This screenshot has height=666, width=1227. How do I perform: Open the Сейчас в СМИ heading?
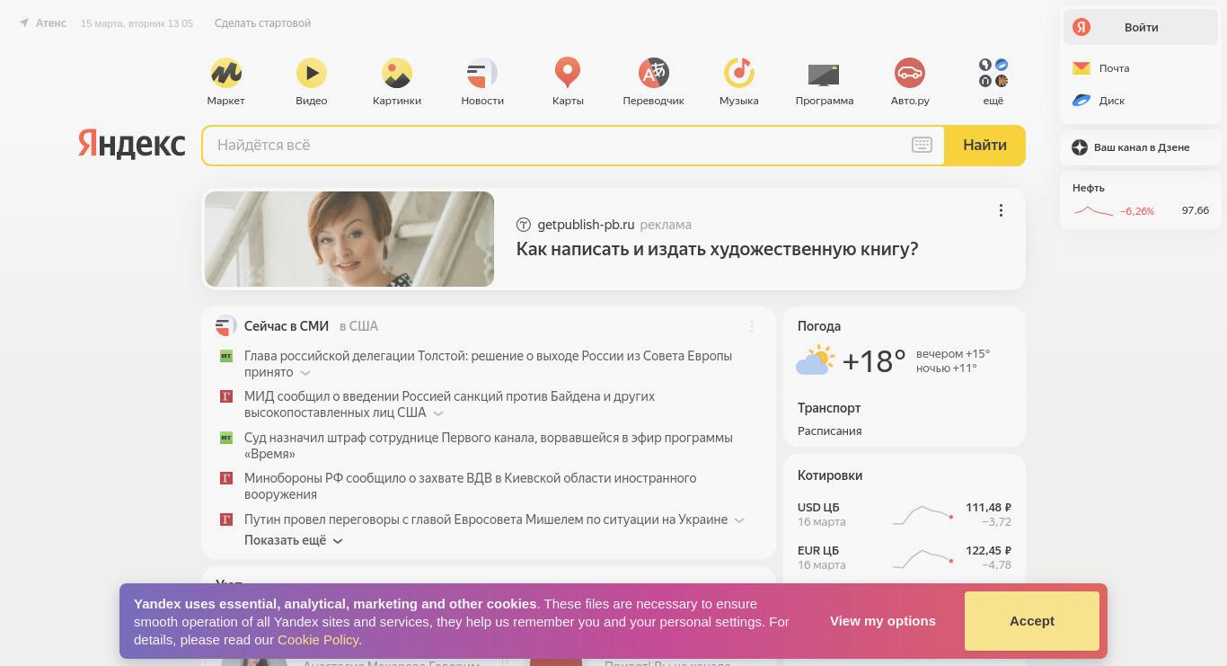tap(287, 326)
